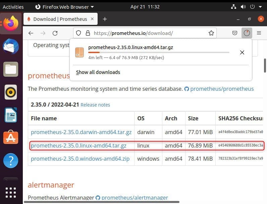This screenshot has height=204, width=267.
Task: Open Ubuntu Software from the dock
Action: point(10,137)
